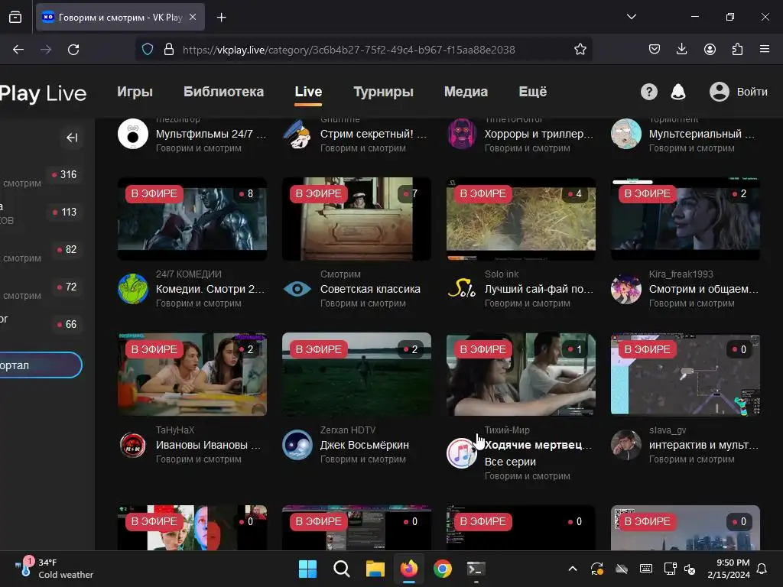Open the Firefox extensions puzzle icon
Screen dimensions: 783x587
click(737, 49)
